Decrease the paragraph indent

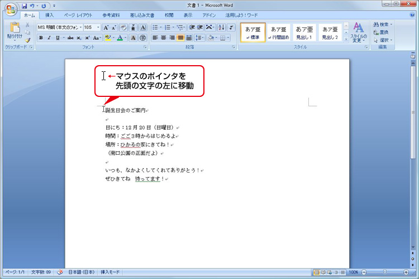pyautogui.click(x=192, y=27)
